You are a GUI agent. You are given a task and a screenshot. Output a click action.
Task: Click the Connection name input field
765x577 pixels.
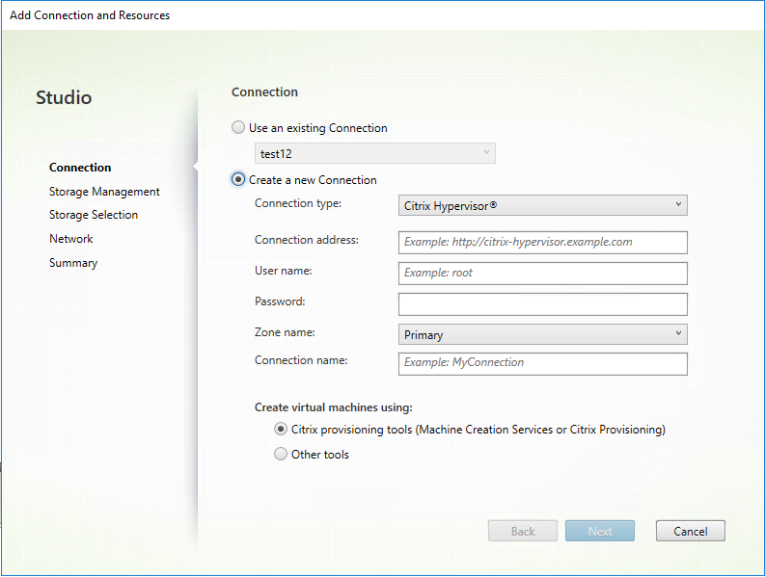pyautogui.click(x=542, y=363)
